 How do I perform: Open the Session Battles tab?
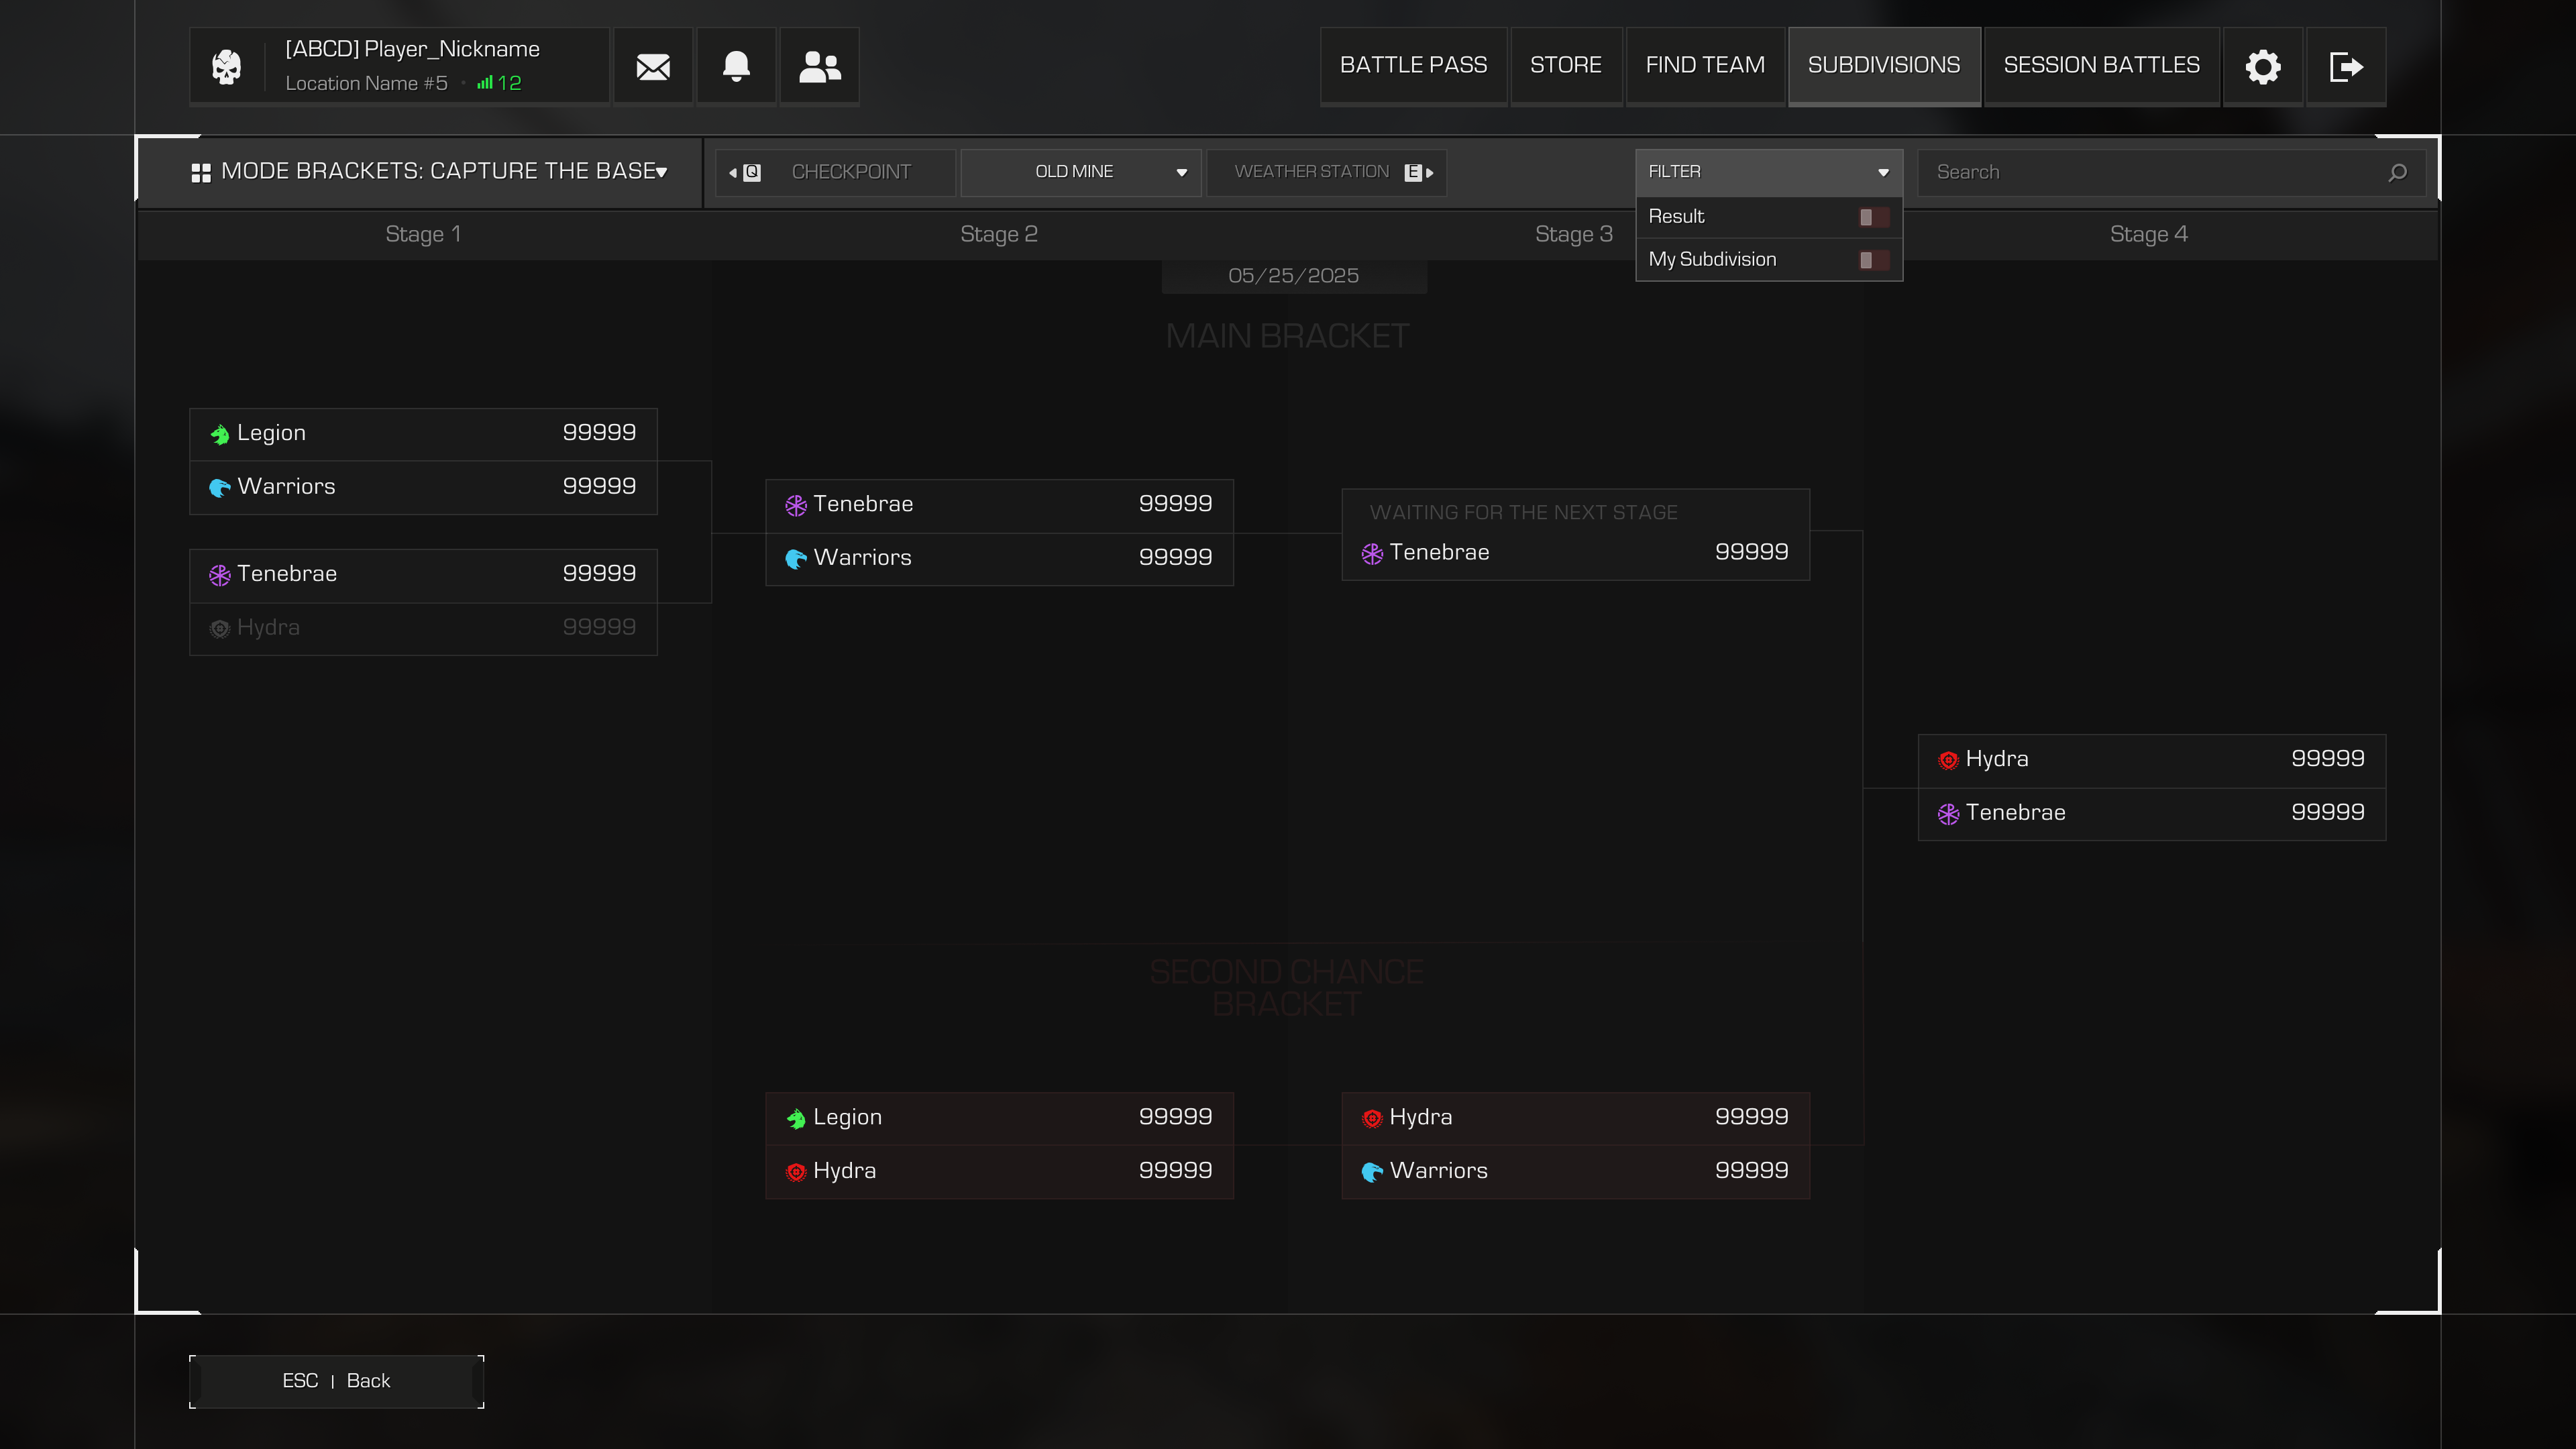point(2101,66)
